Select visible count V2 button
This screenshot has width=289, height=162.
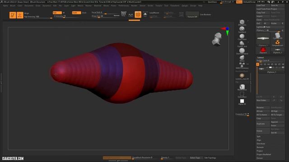click(261, 64)
